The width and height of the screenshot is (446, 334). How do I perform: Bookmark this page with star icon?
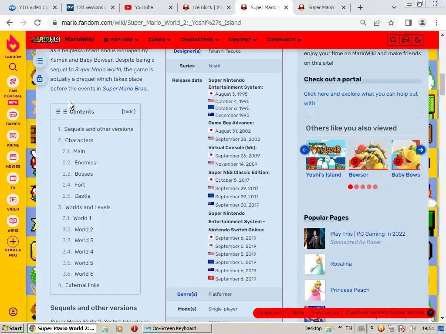[x=391, y=23]
